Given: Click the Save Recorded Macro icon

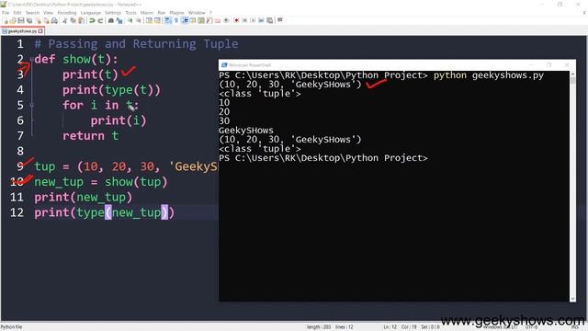Looking at the screenshot, I should pos(269,20).
